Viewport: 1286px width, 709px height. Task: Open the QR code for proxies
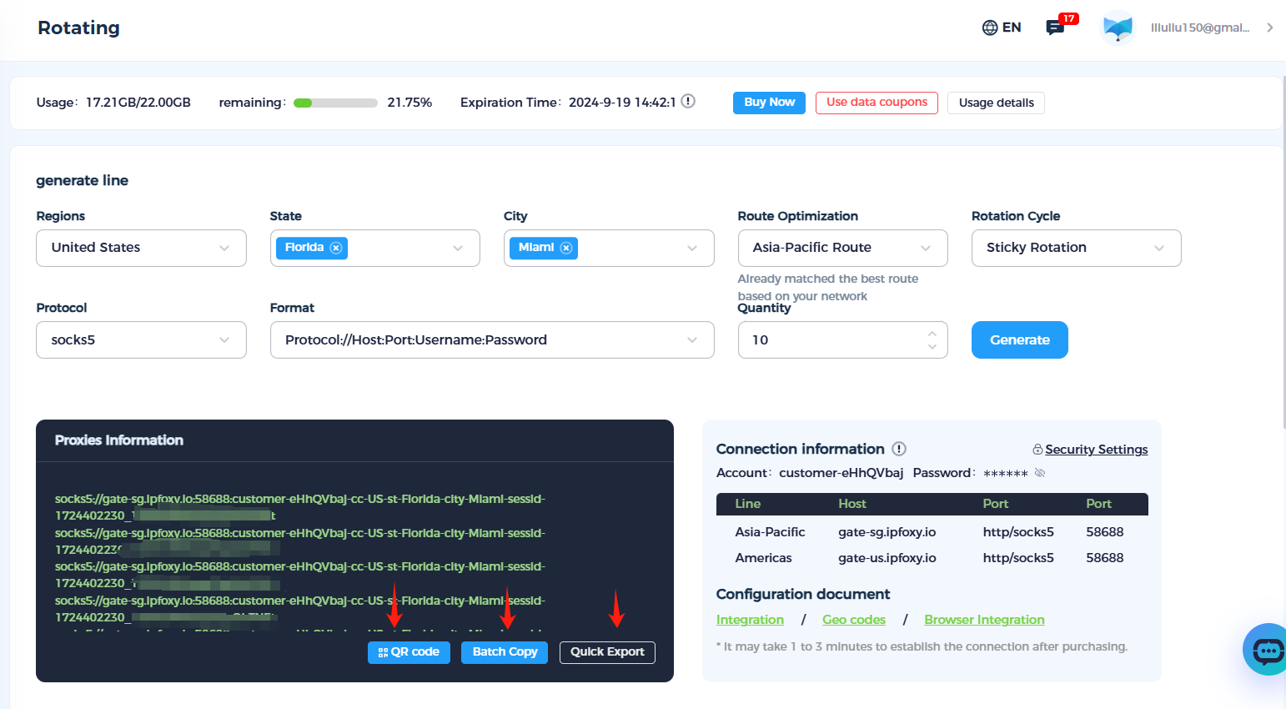(x=409, y=652)
